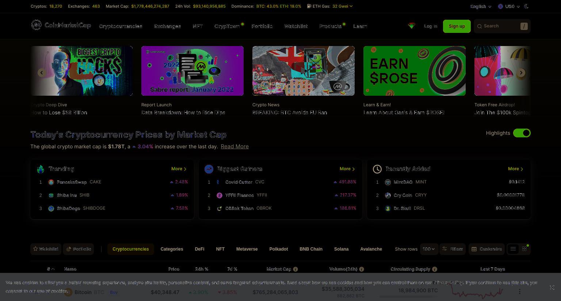Select the DeFi tab
This screenshot has height=301, width=561.
(199, 249)
